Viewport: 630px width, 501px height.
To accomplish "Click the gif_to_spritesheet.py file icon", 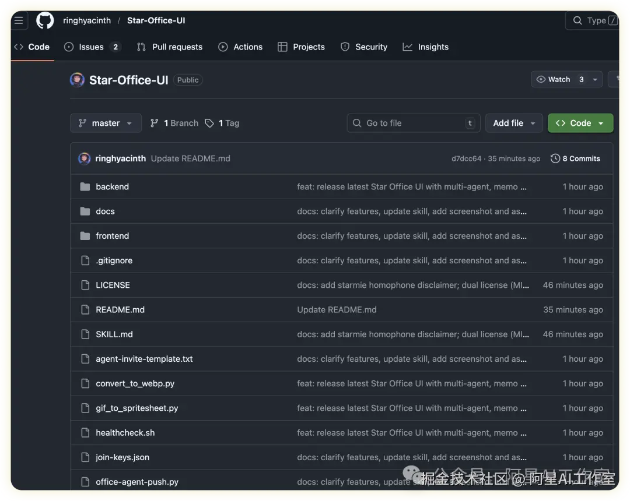I will (85, 408).
